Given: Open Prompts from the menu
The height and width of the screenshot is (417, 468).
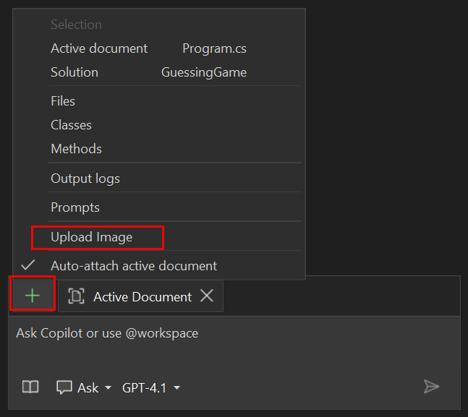Looking at the screenshot, I should 75,207.
